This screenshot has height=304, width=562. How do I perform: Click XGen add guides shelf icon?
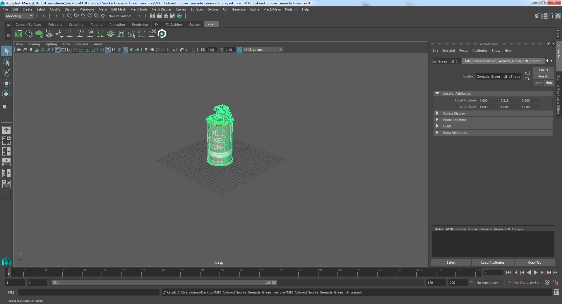coord(70,34)
